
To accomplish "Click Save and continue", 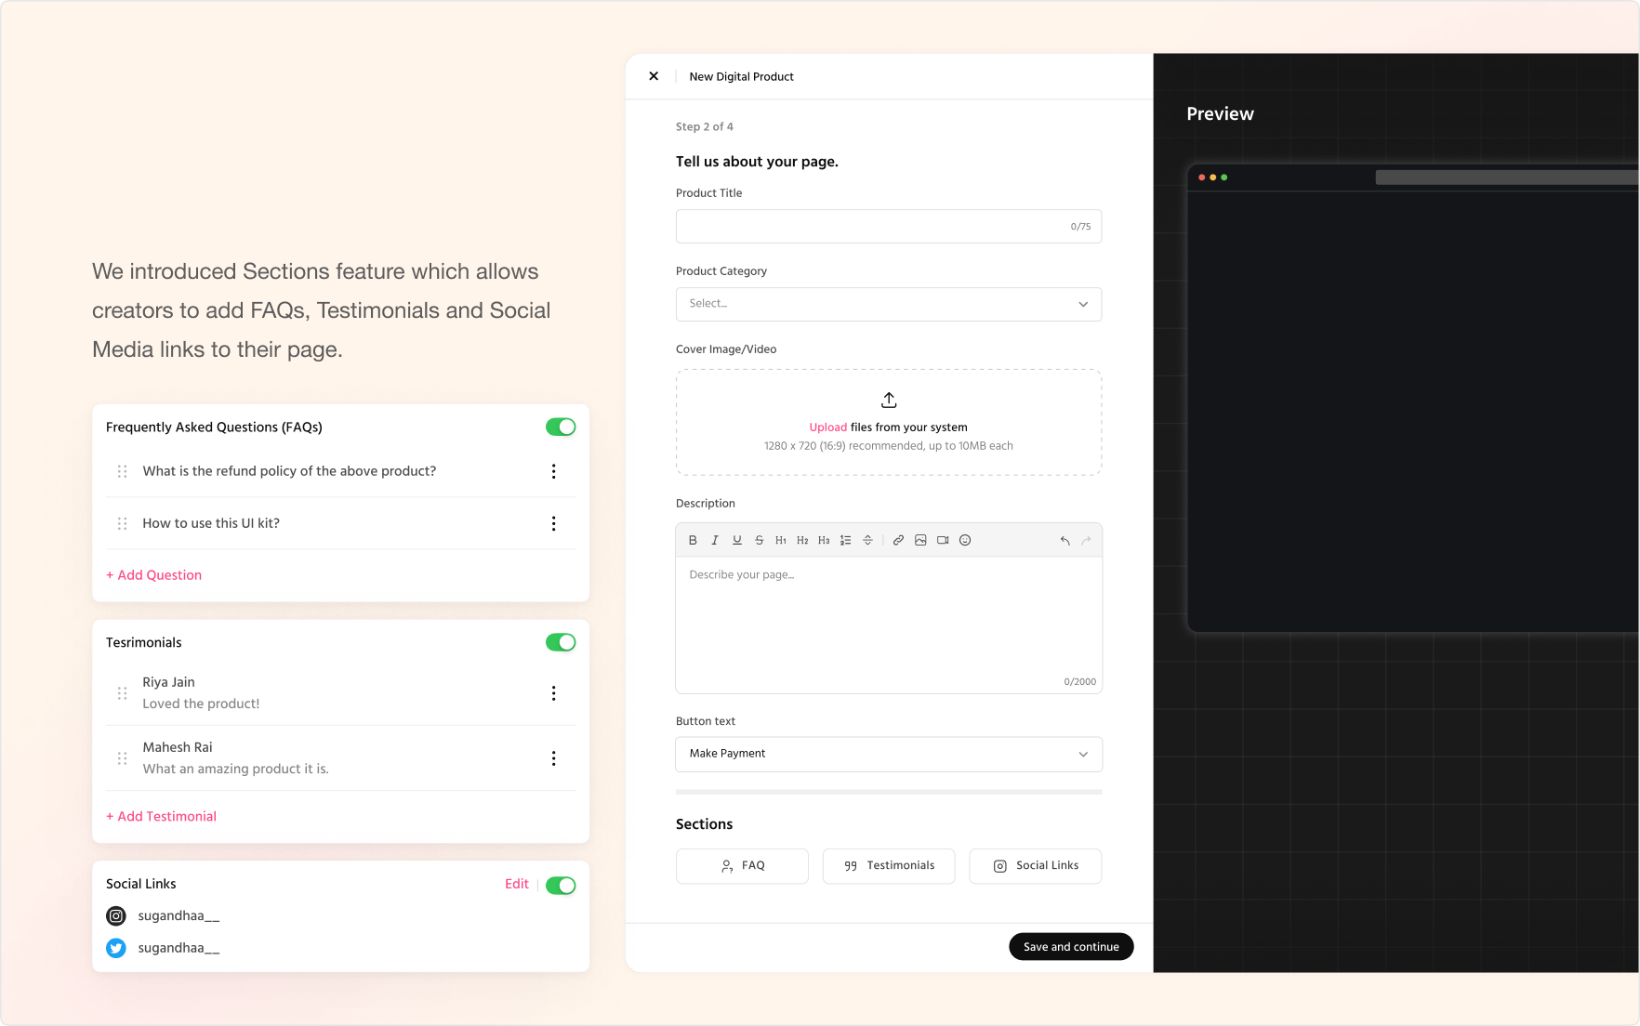I will (x=1071, y=946).
